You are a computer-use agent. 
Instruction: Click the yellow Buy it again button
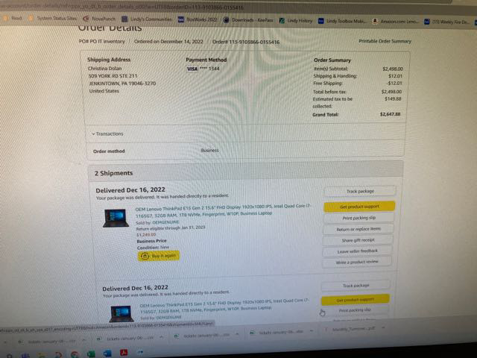(x=159, y=256)
